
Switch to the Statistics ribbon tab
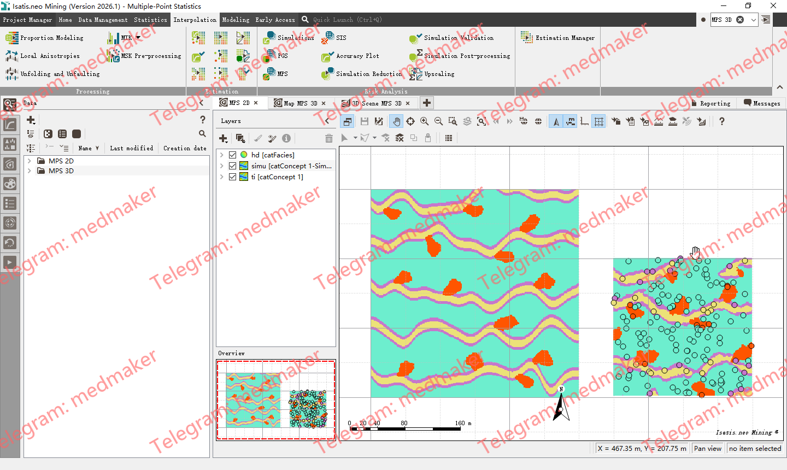pos(151,20)
